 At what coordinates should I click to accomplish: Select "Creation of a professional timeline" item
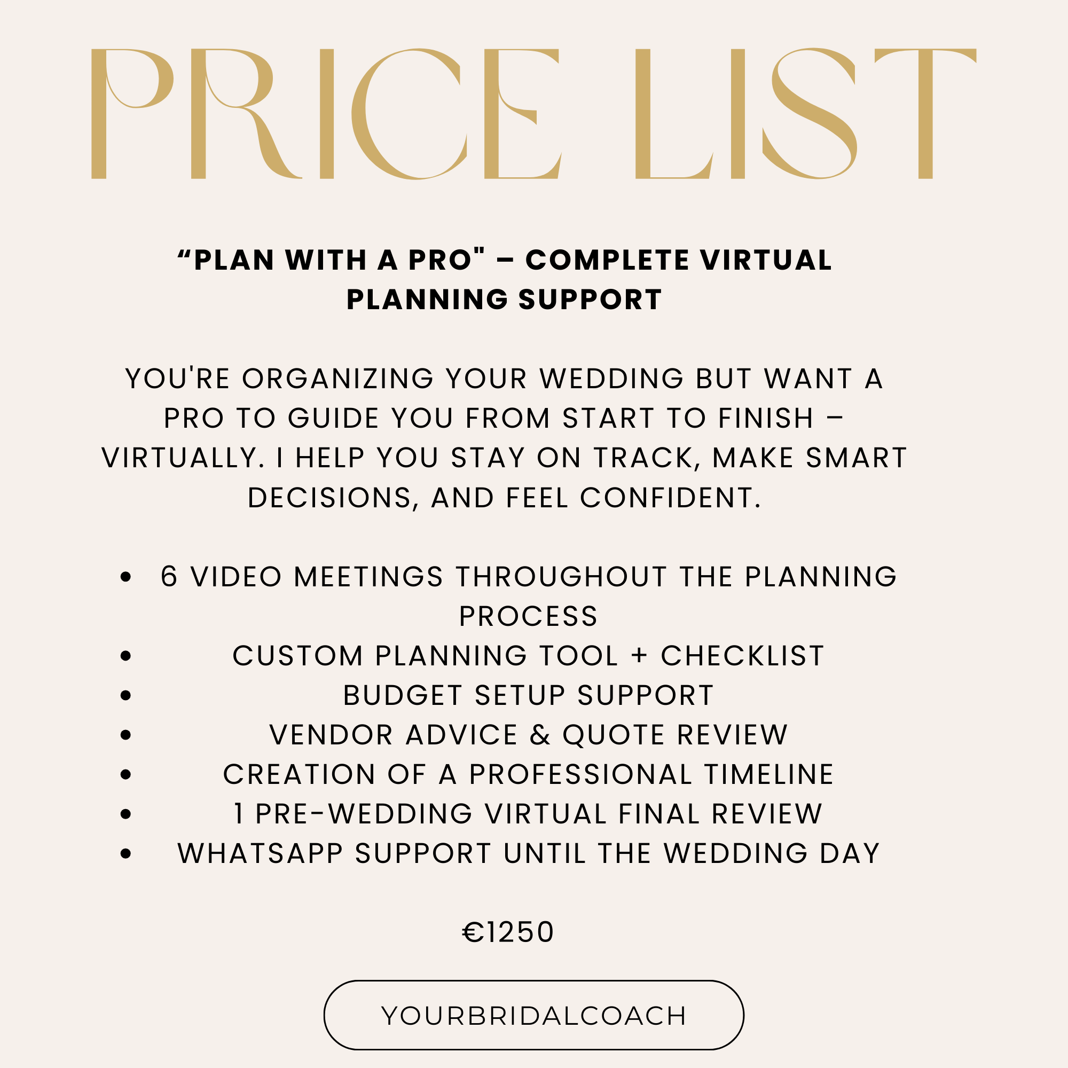528,774
